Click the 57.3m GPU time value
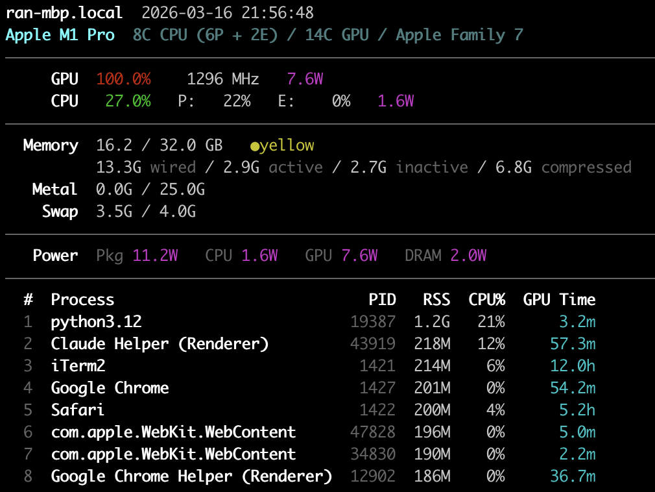The image size is (655, 492). (573, 344)
